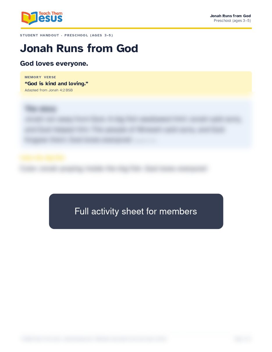The height and width of the screenshot is (352, 272).
Task: Click the yellow divider line under header
Action: (136, 28)
